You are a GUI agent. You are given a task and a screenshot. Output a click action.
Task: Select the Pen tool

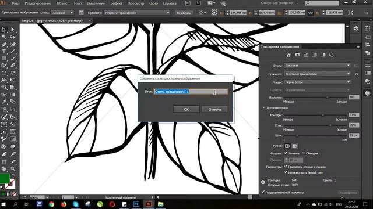4,44
